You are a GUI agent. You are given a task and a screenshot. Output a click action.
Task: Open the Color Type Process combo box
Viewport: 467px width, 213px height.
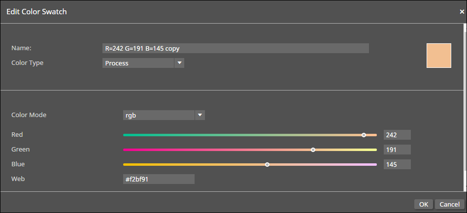pyautogui.click(x=138, y=63)
